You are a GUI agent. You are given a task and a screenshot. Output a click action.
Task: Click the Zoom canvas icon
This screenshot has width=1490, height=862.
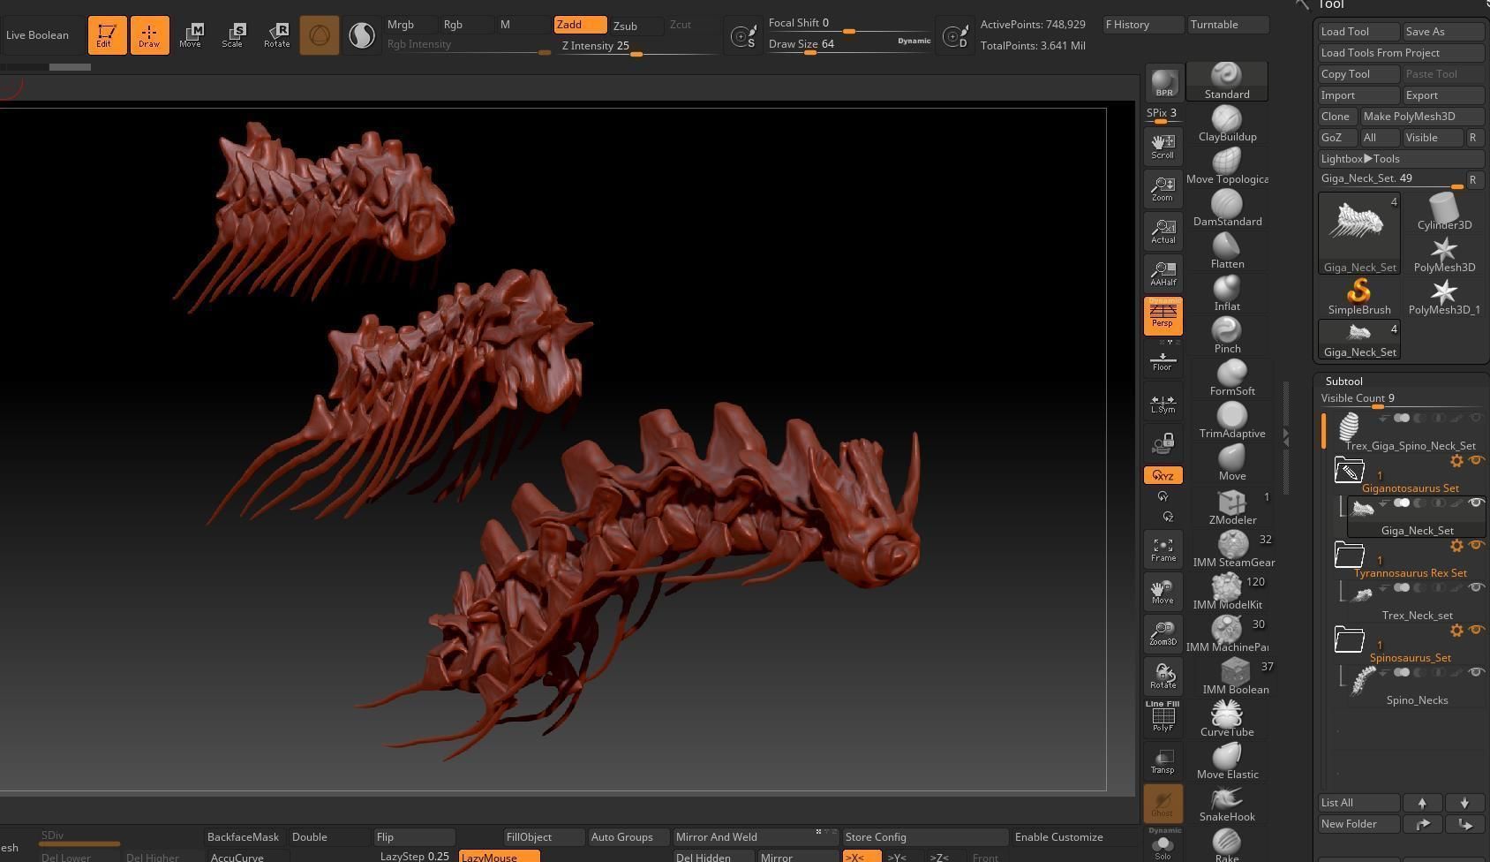coord(1163,188)
